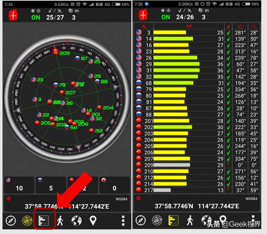Tap the signal bars icon highlighted in red
Image resolution: width=267 pixels, height=234 pixels.
tap(44, 220)
